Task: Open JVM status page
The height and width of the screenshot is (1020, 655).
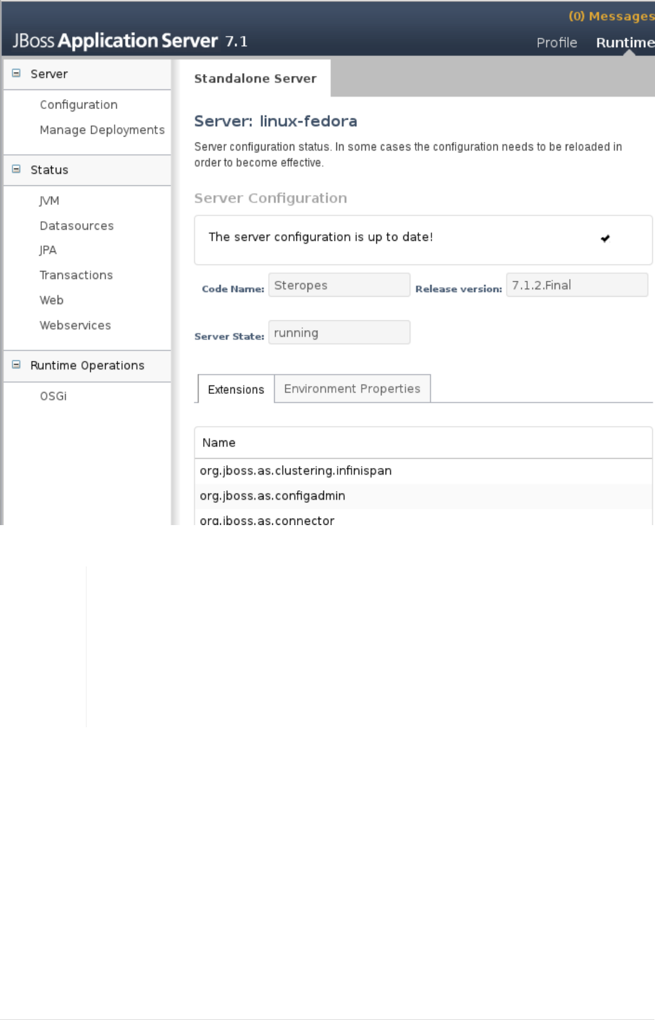Action: [x=49, y=201]
